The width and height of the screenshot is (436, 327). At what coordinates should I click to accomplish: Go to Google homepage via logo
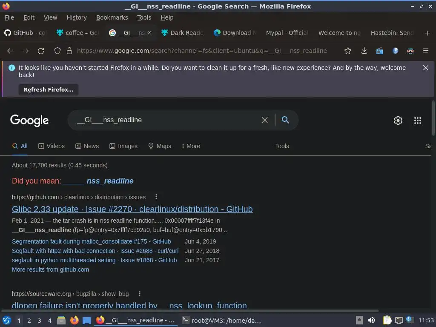[29, 120]
